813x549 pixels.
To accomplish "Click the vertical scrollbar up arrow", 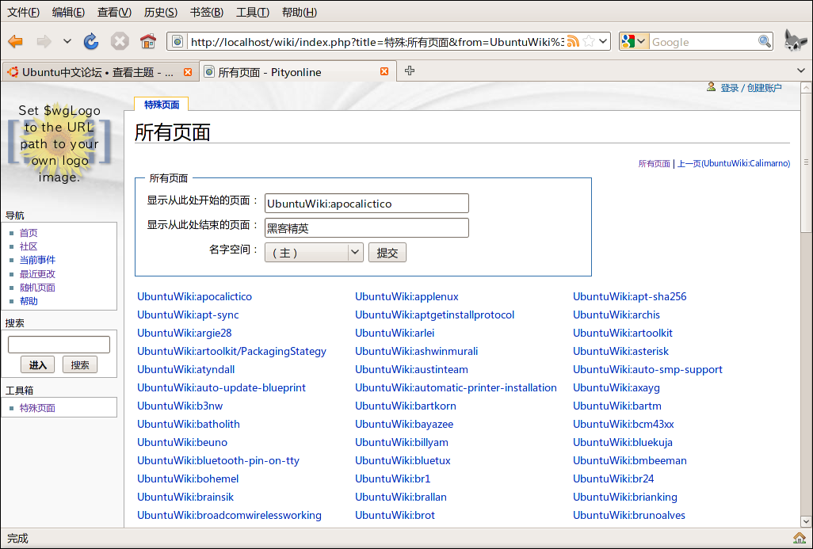I will (x=806, y=88).
